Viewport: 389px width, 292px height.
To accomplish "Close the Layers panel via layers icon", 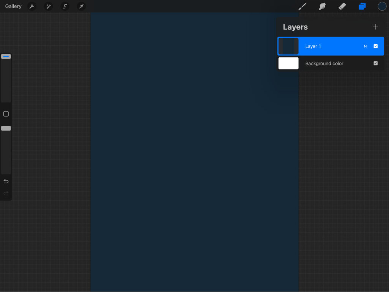I will coord(362,6).
